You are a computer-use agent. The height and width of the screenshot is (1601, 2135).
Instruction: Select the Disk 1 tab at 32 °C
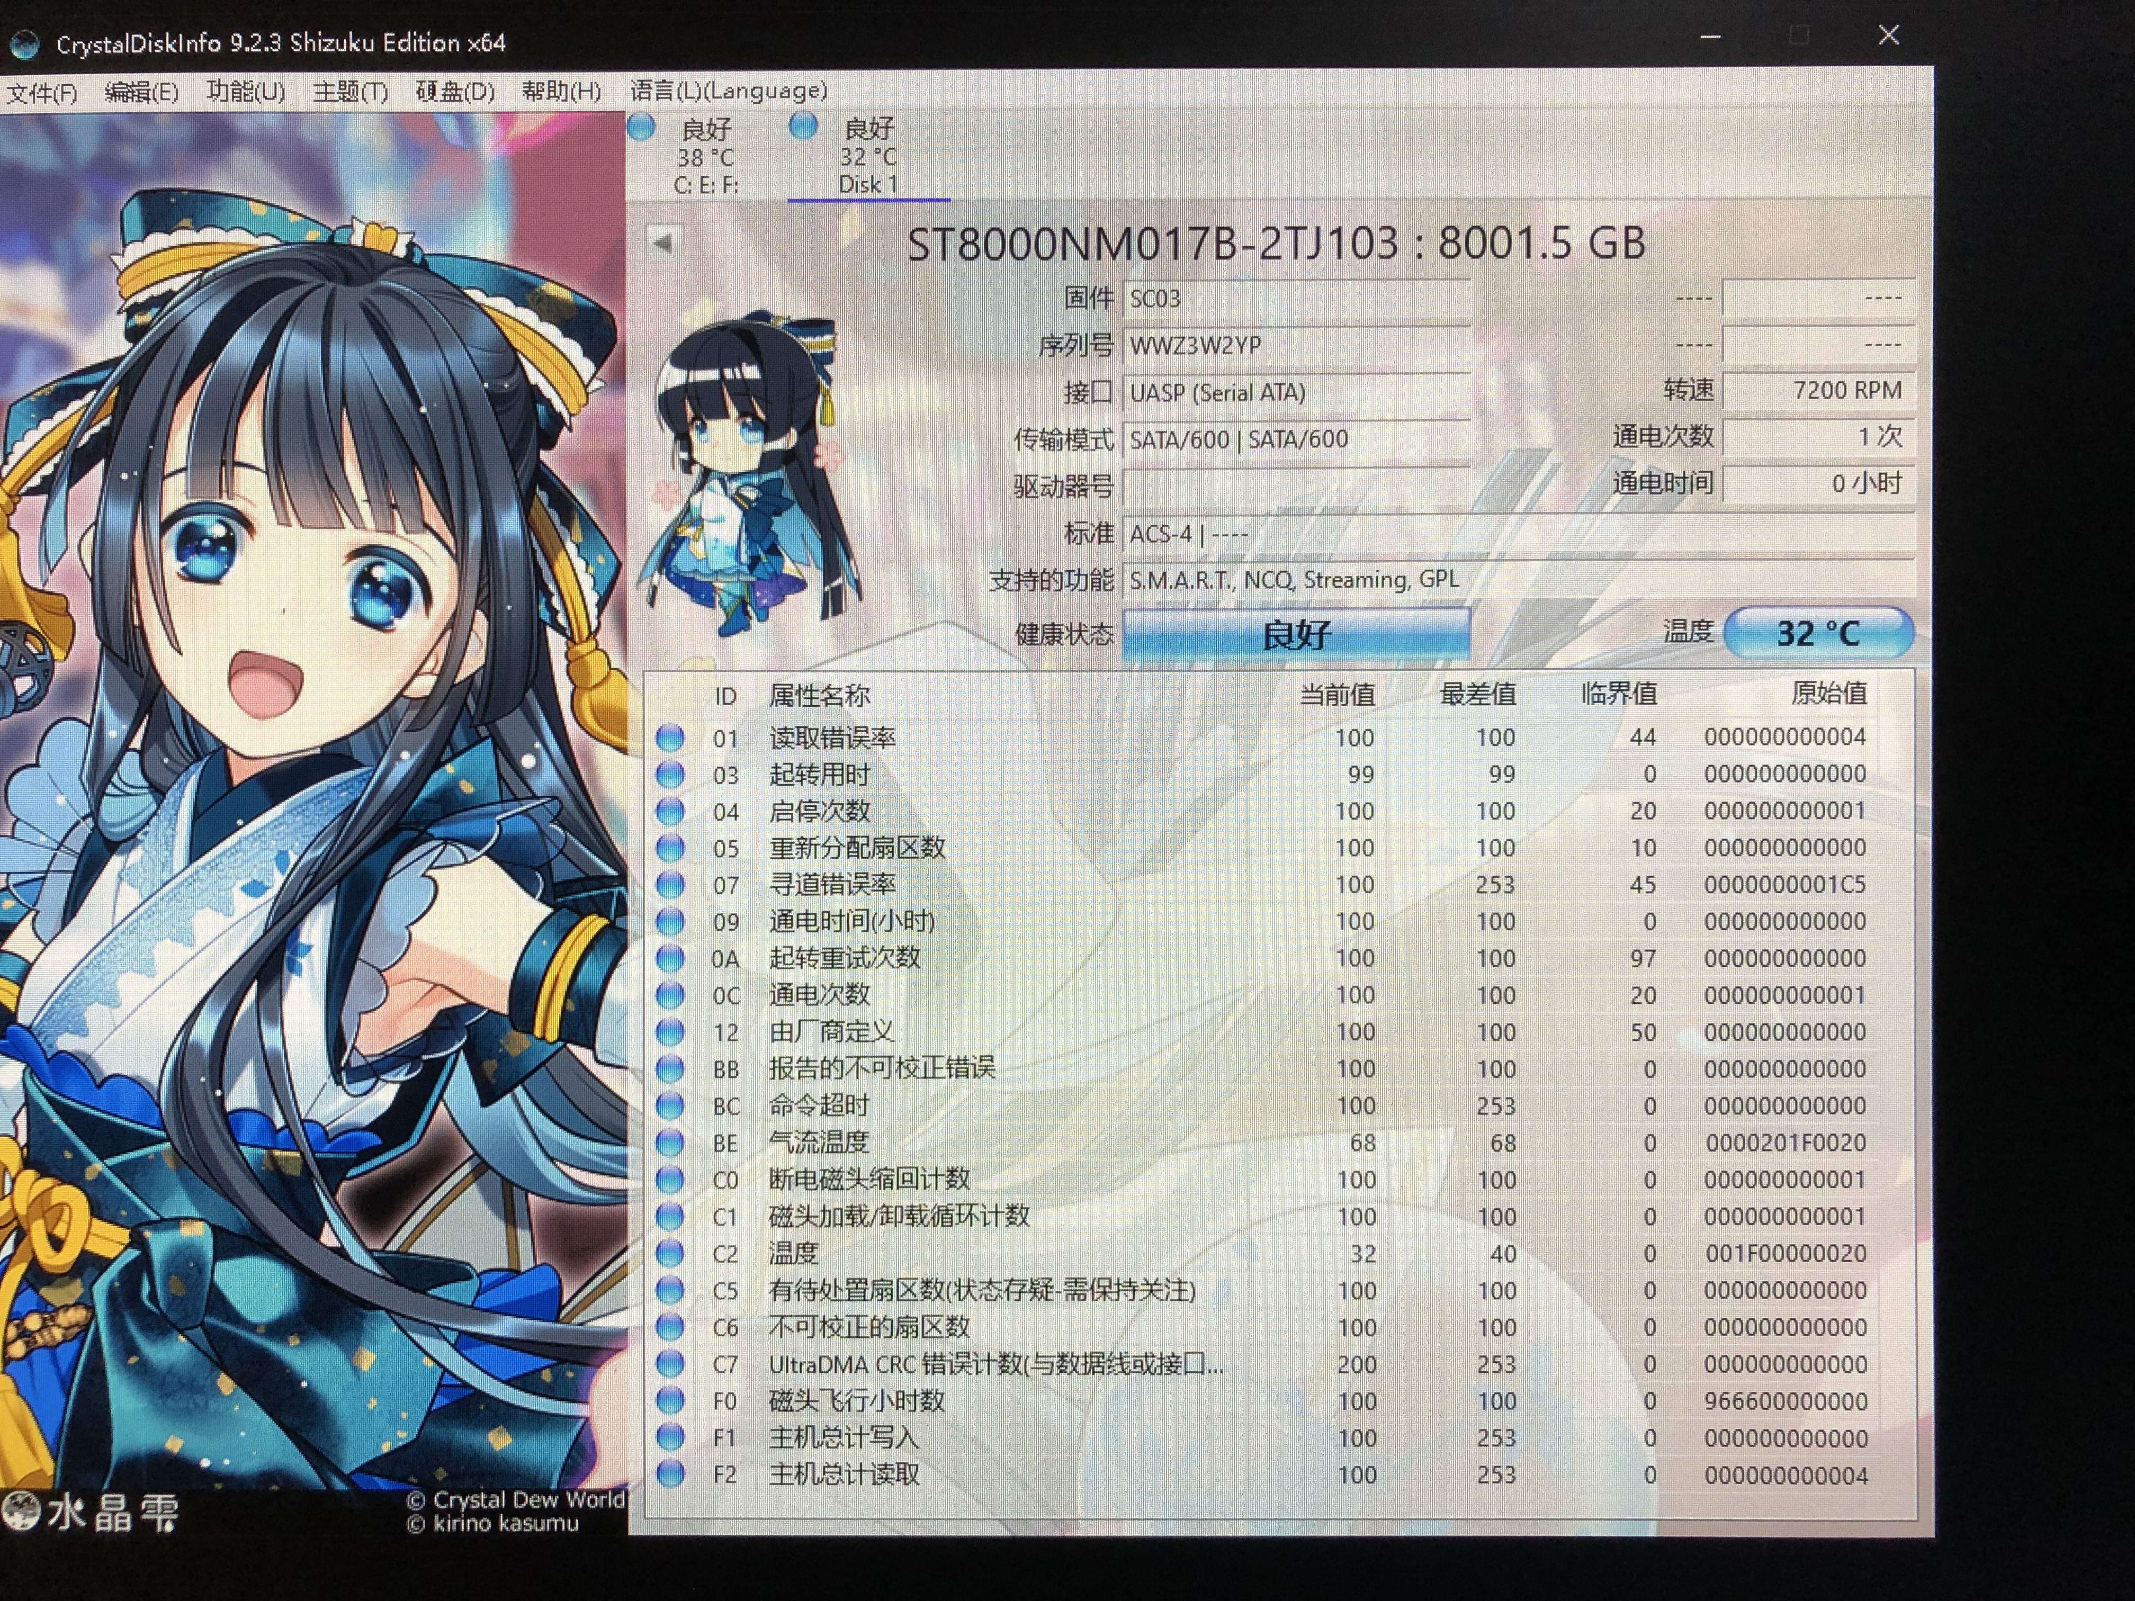(x=868, y=156)
